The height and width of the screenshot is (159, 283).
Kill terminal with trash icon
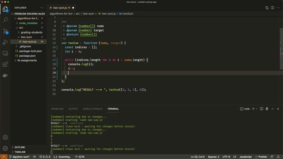pyautogui.click(x=267, y=109)
